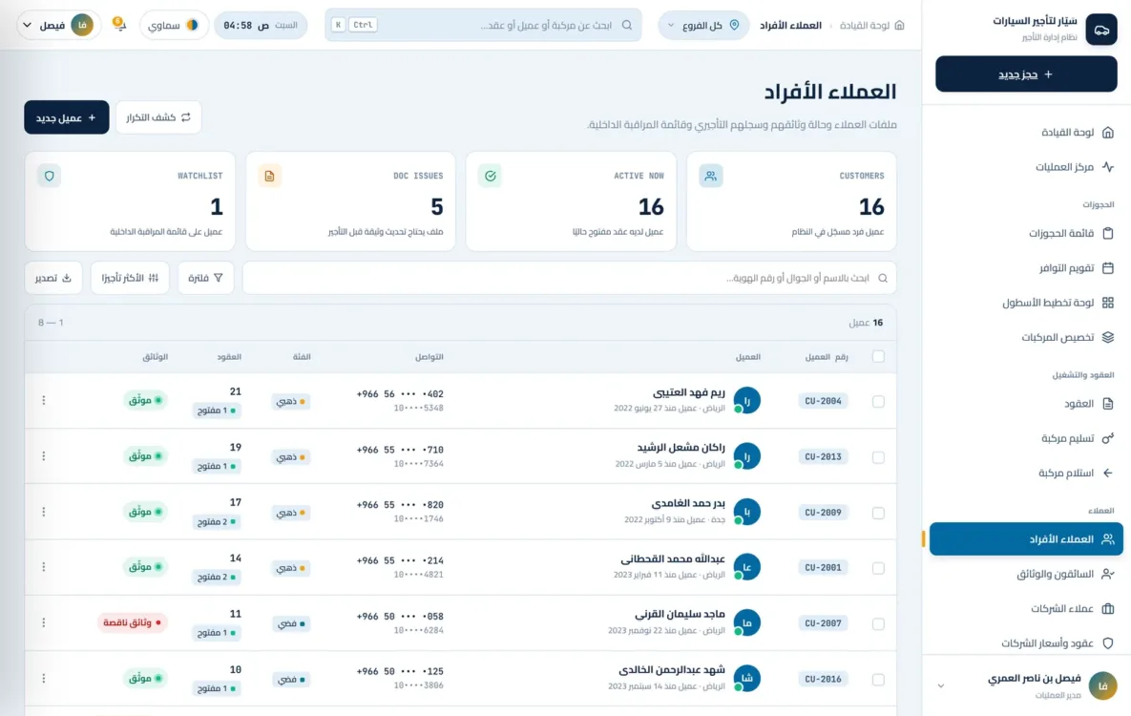Open السائقون والوثائق in sidebar
The width and height of the screenshot is (1131, 716).
tap(1026, 574)
